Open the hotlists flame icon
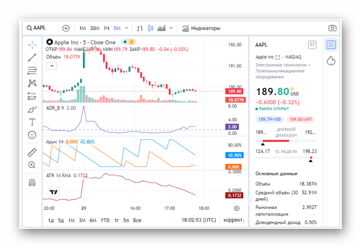Viewport: 361px width, 248px height. (331, 61)
